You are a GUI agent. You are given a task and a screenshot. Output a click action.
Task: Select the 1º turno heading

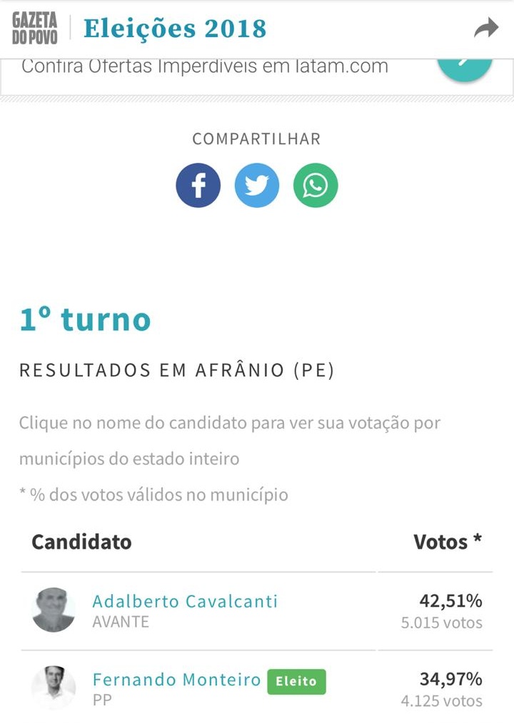pyautogui.click(x=85, y=320)
